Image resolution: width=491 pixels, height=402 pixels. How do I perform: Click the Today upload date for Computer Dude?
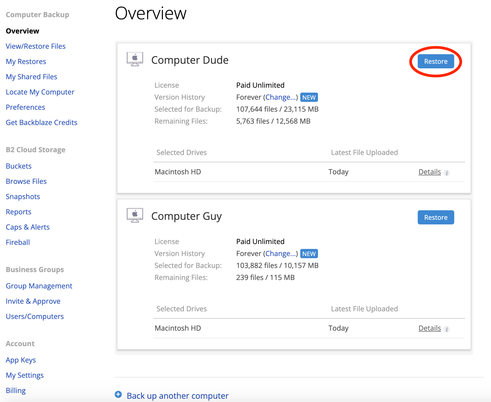[x=338, y=172]
